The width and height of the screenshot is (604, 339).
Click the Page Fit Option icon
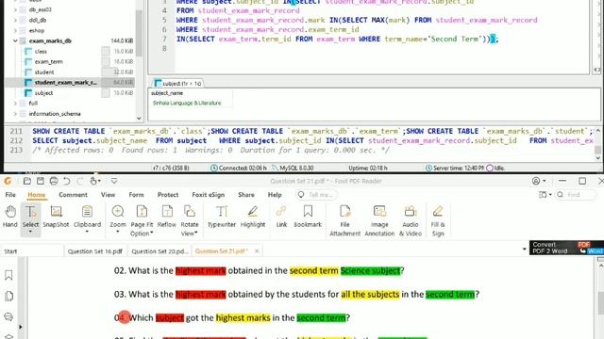142,211
